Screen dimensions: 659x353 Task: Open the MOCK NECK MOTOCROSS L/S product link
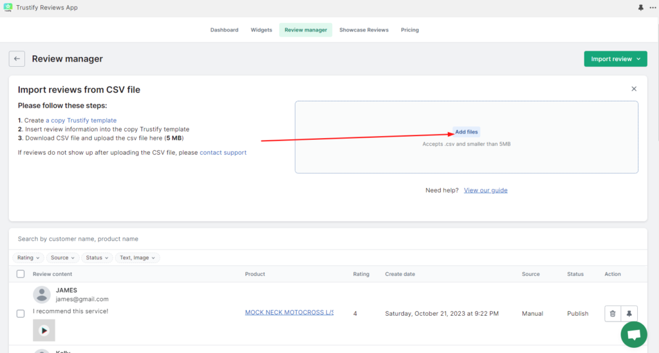289,313
